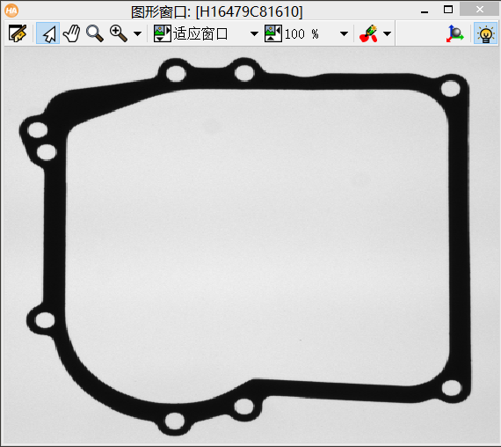The image size is (501, 447).
Task: Click the 100 % zoom value field
Action: pyautogui.click(x=301, y=34)
